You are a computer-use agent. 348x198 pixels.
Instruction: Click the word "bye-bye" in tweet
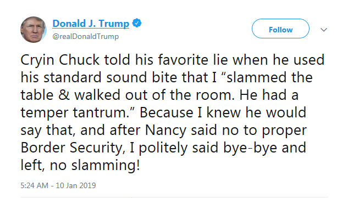point(250,148)
